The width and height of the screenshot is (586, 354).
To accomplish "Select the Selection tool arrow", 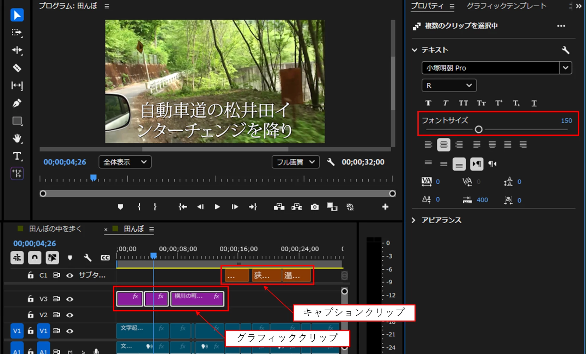I will tap(17, 15).
